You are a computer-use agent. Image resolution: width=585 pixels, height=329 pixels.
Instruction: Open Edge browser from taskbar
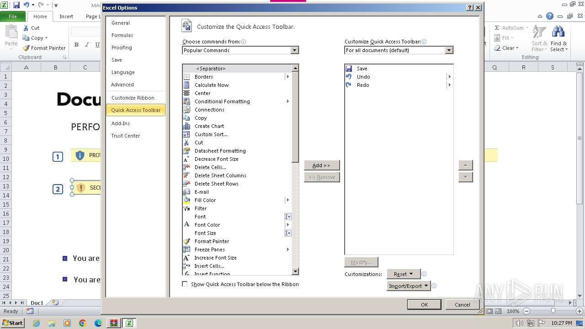coord(98,323)
